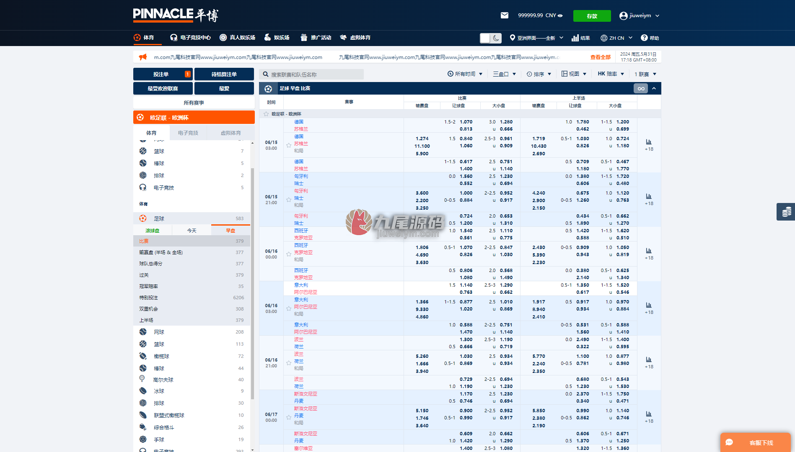The image size is (795, 452).
Task: Click the announcement megaphone icon
Action: point(143,57)
